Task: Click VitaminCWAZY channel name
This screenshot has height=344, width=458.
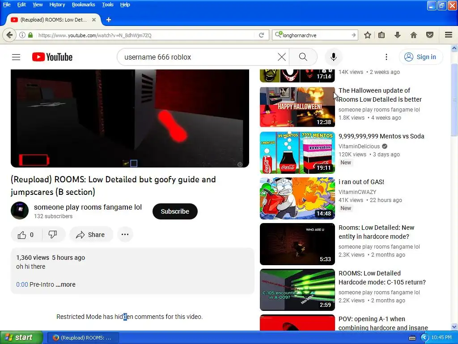Action: [357, 192]
